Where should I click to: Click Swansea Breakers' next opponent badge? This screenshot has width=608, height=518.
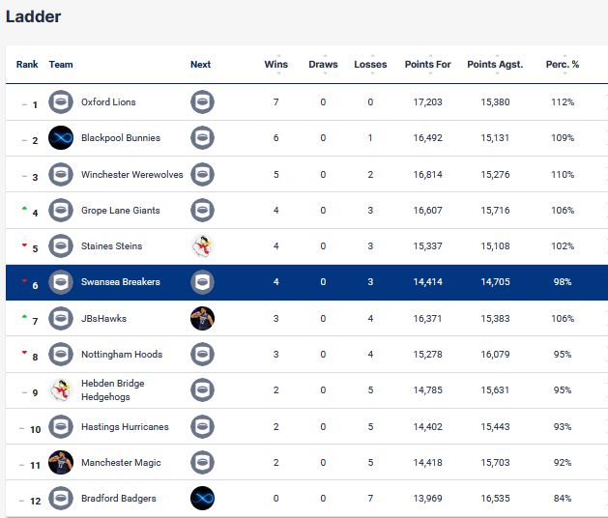pyautogui.click(x=202, y=282)
